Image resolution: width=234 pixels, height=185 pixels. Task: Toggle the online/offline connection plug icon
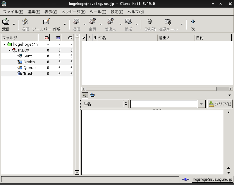click(x=185, y=179)
